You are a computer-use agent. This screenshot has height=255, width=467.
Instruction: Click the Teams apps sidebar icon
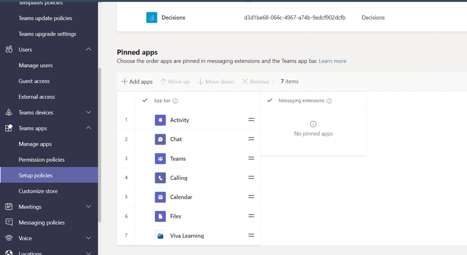click(9, 128)
